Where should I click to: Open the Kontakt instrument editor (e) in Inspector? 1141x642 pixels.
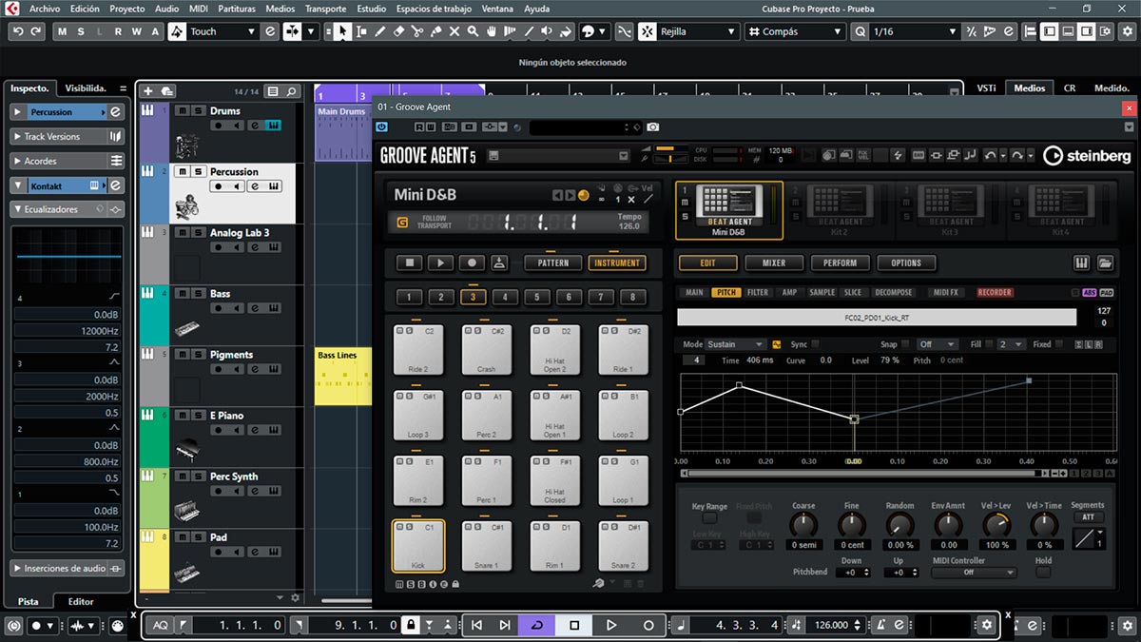click(115, 185)
